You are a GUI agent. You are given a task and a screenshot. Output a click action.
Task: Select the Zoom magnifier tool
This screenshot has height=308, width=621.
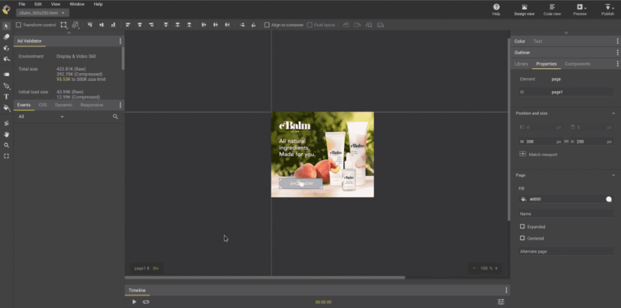[6, 145]
